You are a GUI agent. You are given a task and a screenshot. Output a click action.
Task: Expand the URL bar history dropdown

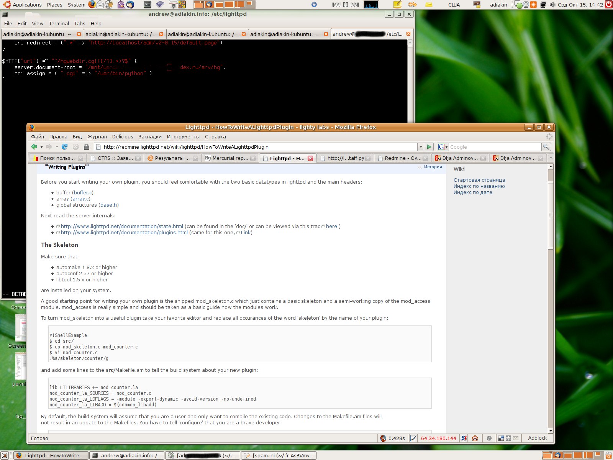coord(421,147)
